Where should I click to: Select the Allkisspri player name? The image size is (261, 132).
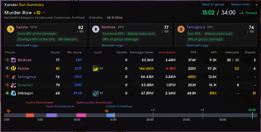click(25, 93)
